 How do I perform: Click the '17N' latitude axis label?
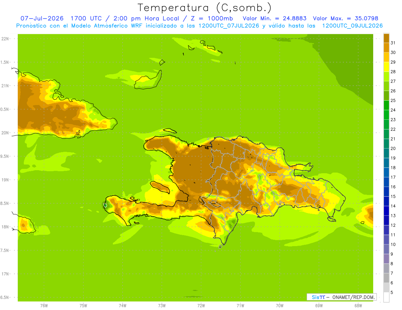[5, 274]
